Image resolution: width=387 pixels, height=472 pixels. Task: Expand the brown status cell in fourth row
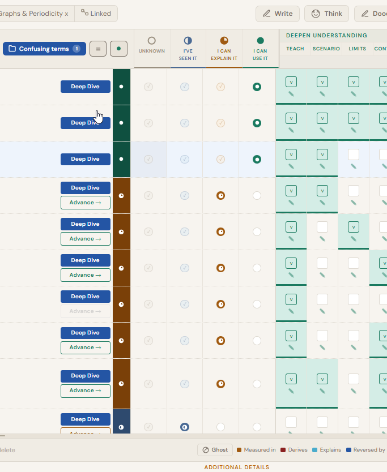pos(121,195)
